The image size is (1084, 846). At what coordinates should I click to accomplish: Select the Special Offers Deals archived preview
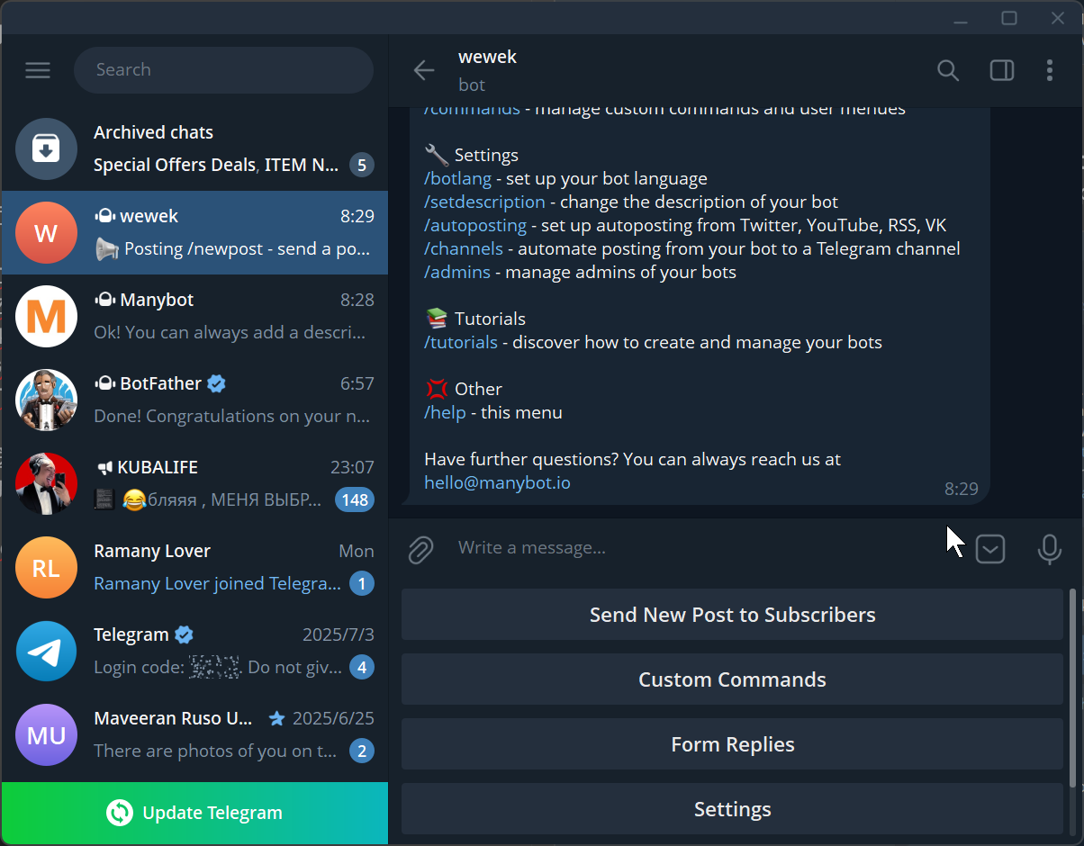(x=217, y=165)
